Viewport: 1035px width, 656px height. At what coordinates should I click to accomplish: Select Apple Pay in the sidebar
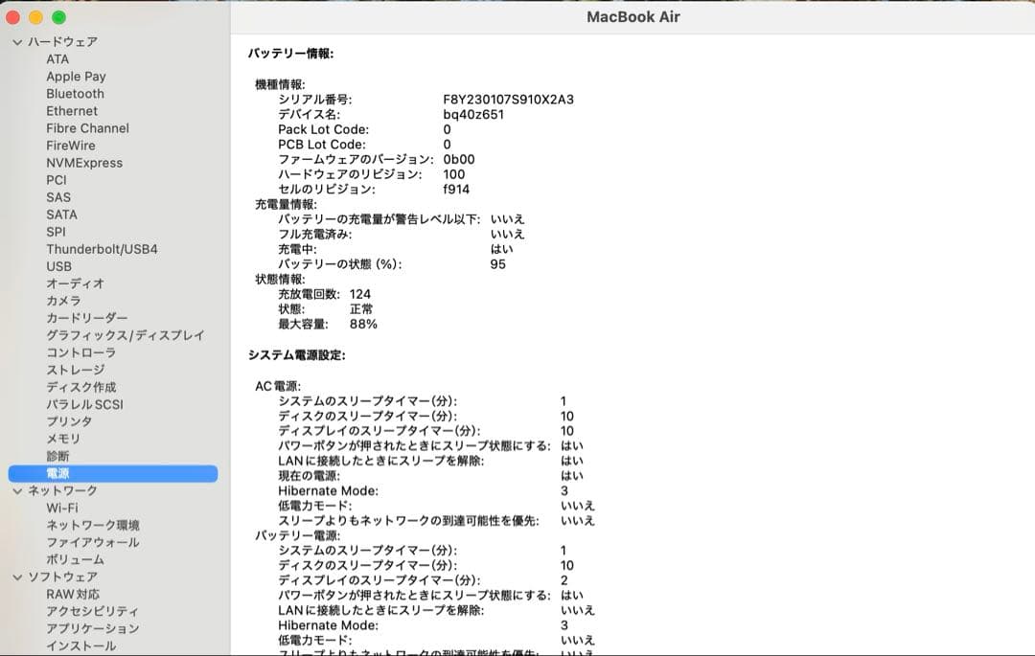tap(76, 76)
